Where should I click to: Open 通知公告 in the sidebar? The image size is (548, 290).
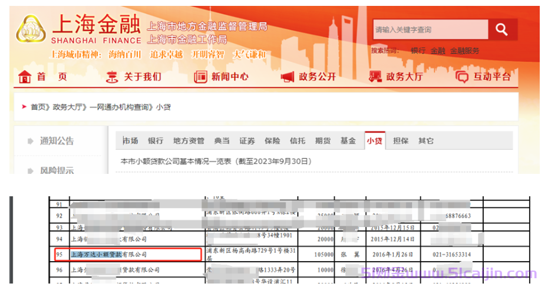click(x=57, y=141)
